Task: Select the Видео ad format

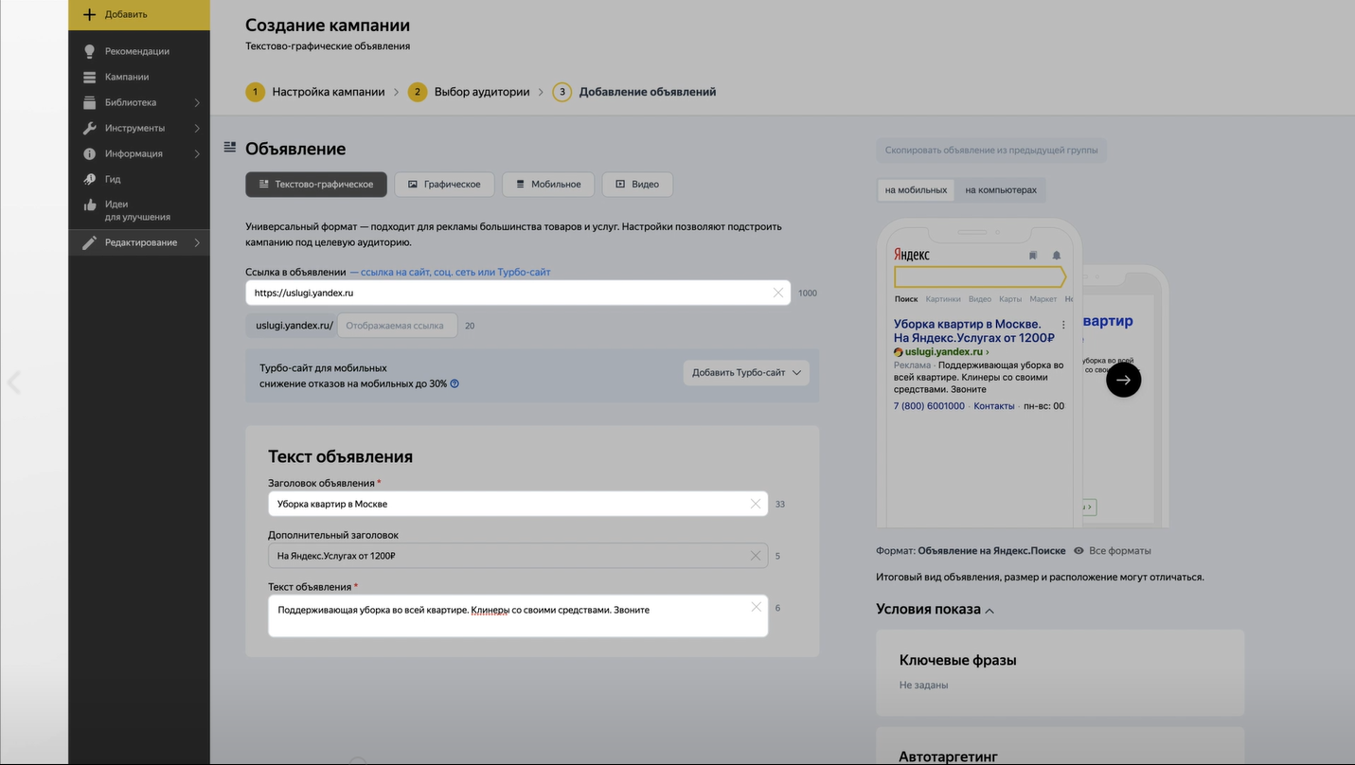Action: coord(637,184)
